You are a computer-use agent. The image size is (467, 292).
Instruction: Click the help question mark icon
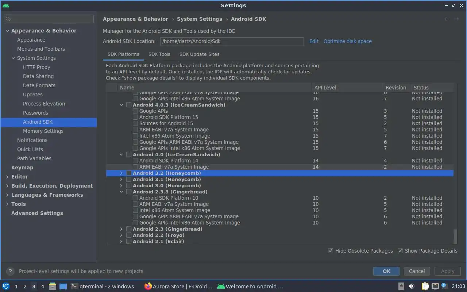pos(10,271)
